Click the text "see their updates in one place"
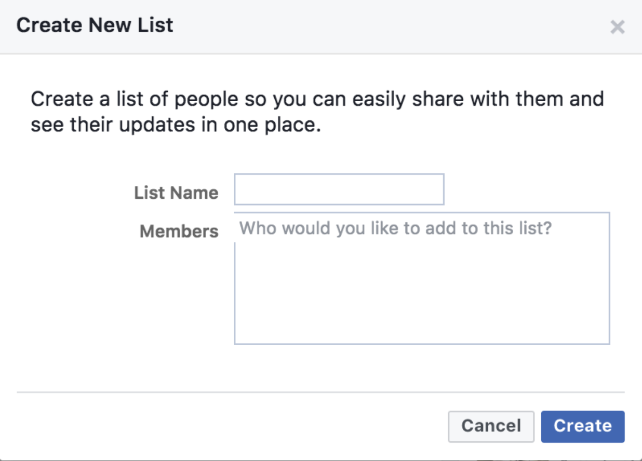The height and width of the screenshot is (461, 642). [x=176, y=126]
